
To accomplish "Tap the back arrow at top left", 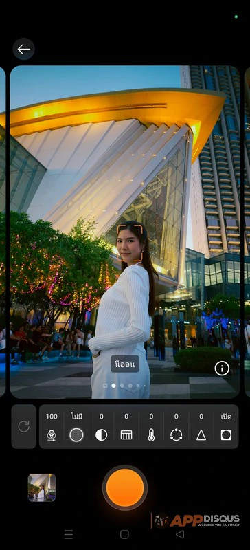I will tap(24, 49).
